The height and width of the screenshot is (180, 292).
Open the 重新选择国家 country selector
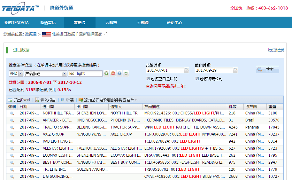(92, 34)
